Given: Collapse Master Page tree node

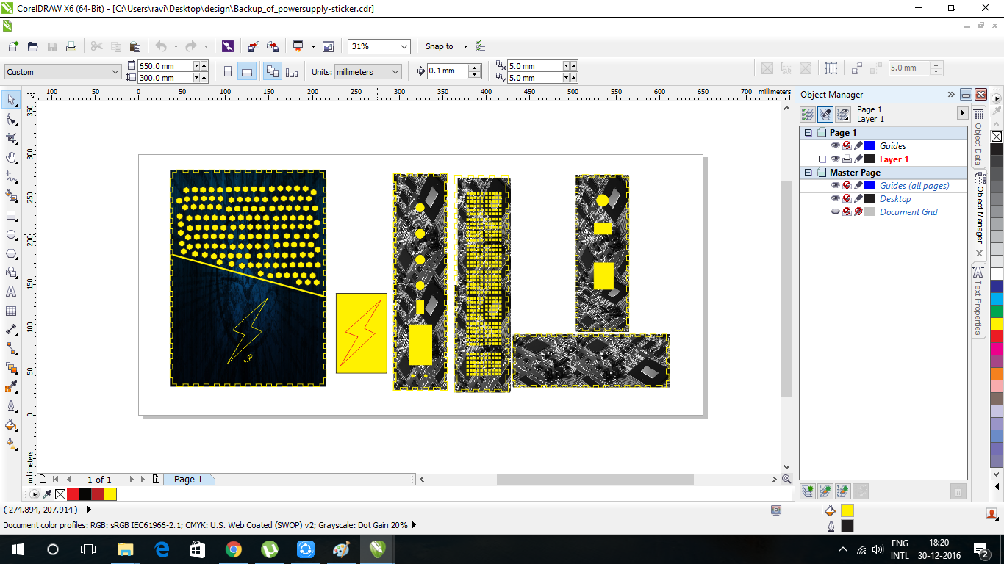Looking at the screenshot, I should 808,173.
